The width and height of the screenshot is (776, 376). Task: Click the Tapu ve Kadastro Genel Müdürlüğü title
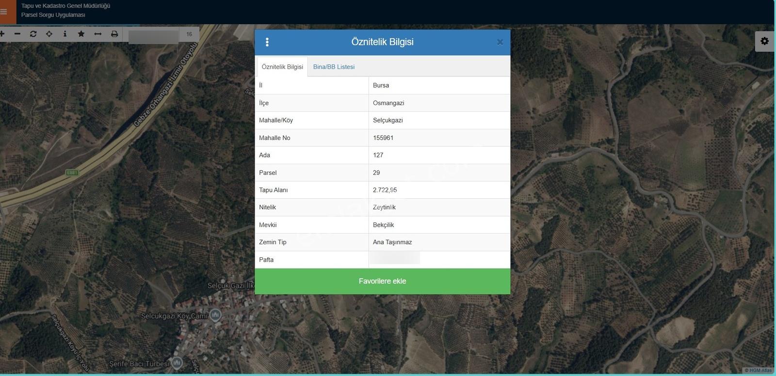[x=65, y=6]
